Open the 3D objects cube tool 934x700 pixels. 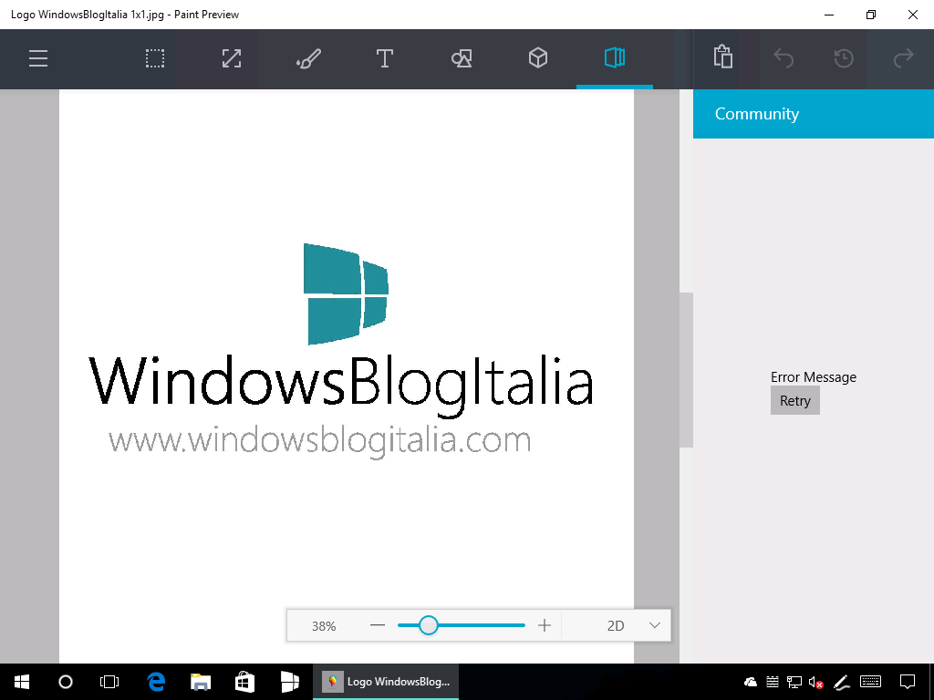coord(538,58)
